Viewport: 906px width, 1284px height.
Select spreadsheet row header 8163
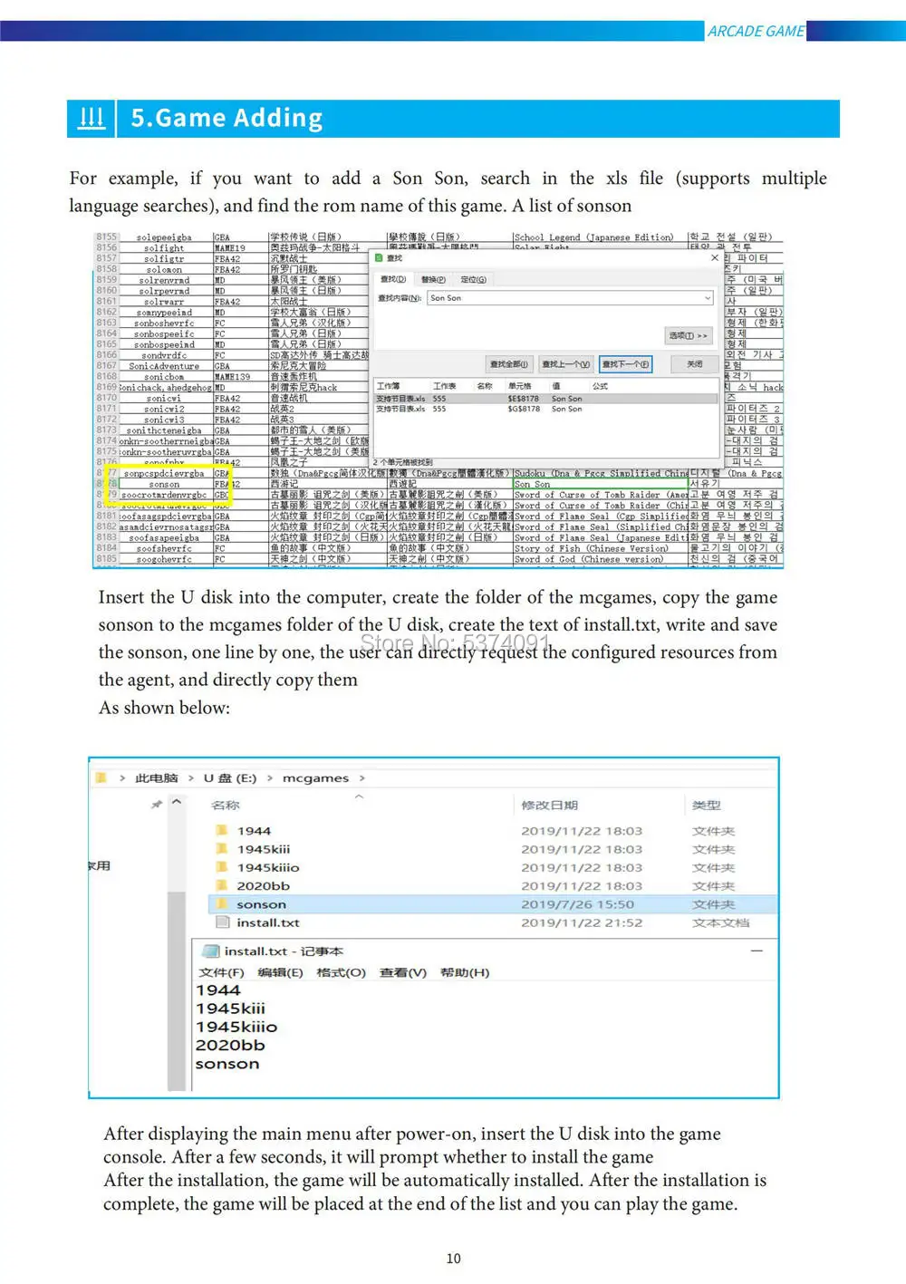tap(106, 323)
